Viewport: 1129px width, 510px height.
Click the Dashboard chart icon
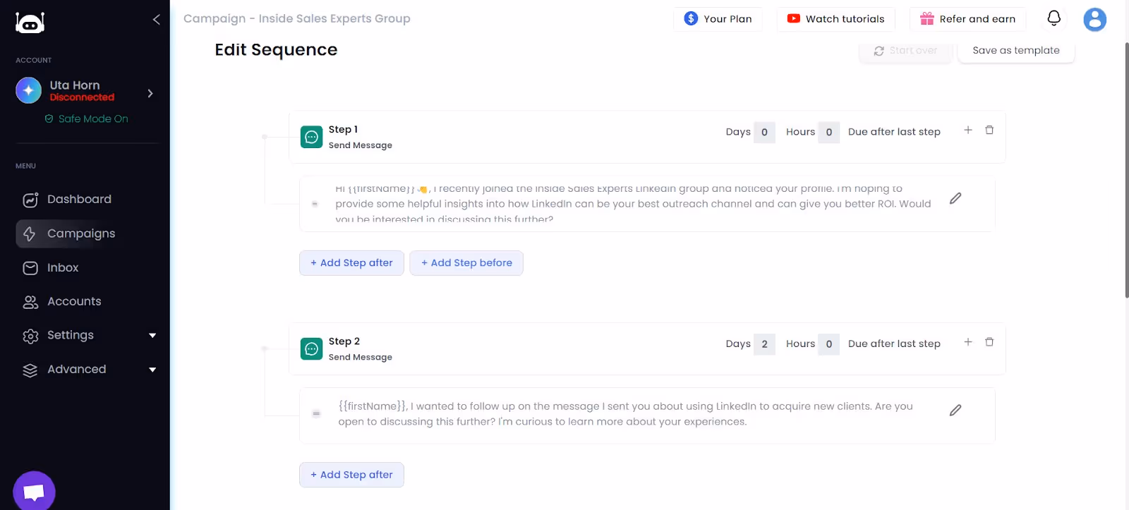(x=30, y=200)
